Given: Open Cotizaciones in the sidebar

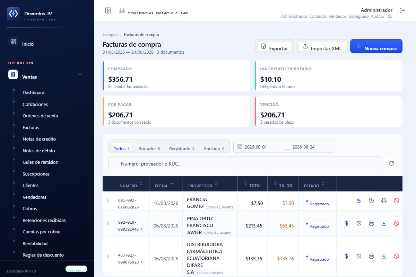Looking at the screenshot, I should pos(35,104).
